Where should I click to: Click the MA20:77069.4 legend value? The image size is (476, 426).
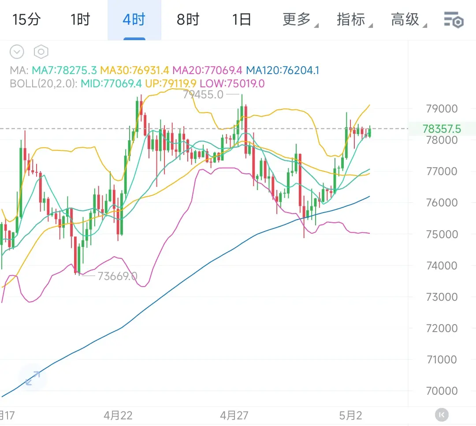click(x=207, y=70)
